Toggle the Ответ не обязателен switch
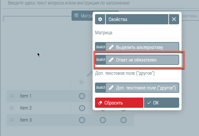This screenshot has height=136, width=199. point(101,60)
